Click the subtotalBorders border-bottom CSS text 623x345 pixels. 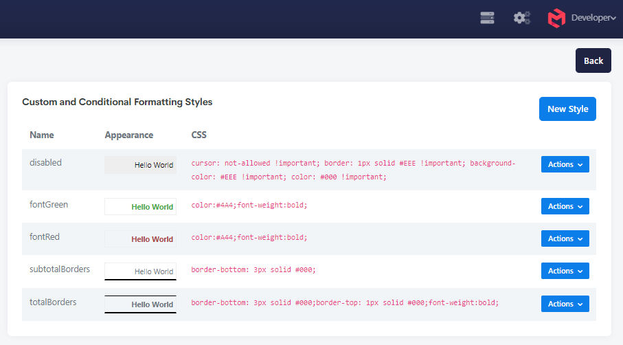253,269
